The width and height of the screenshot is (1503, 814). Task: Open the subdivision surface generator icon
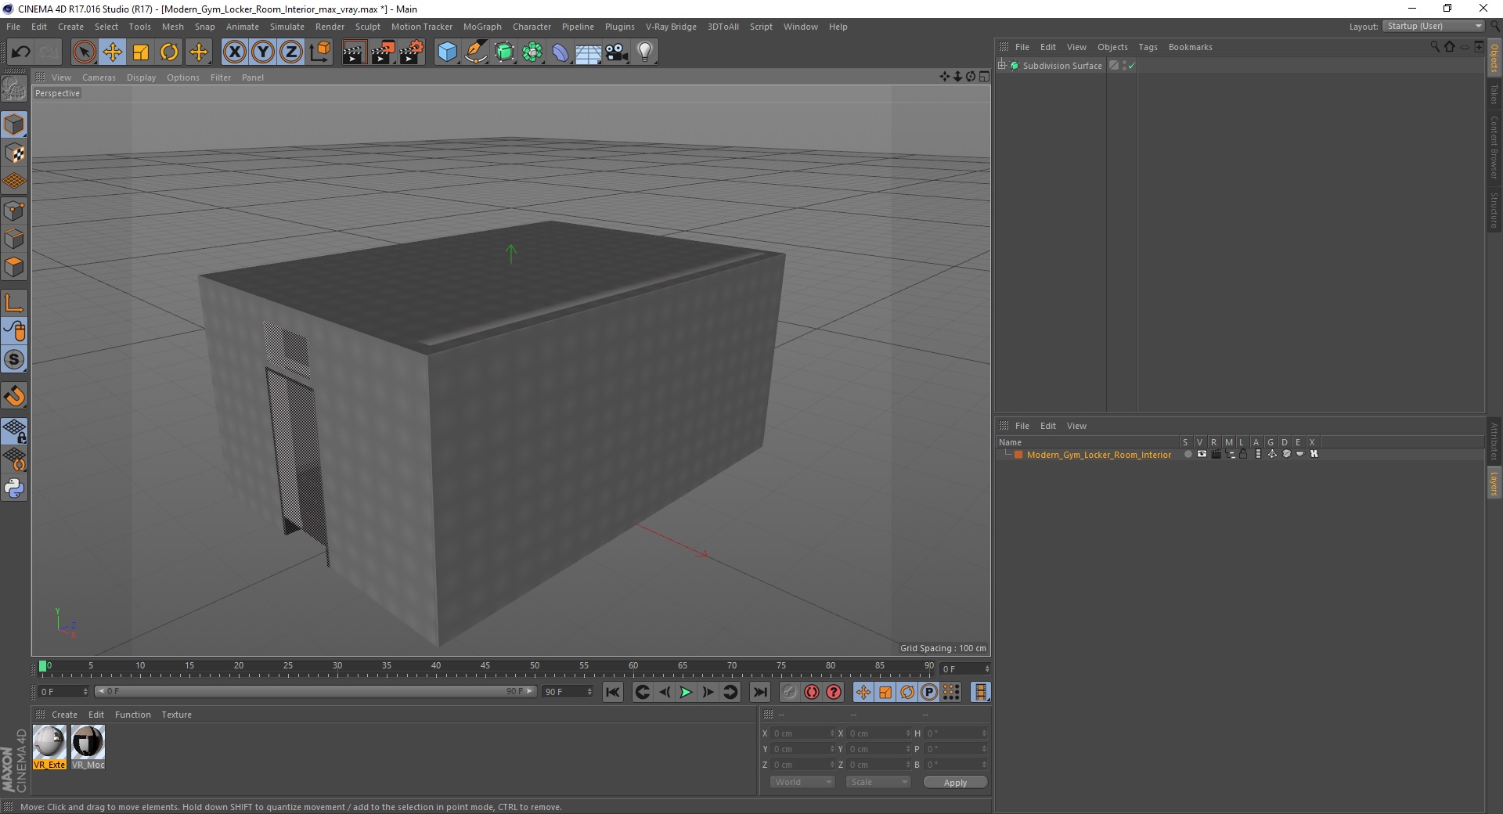[504, 52]
